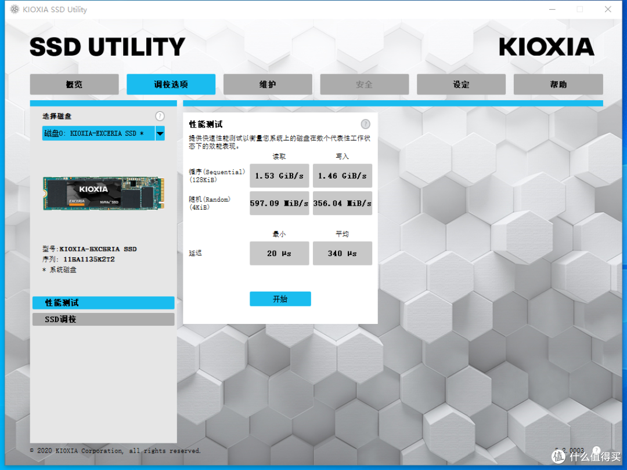This screenshot has width=627, height=470.
Task: Click the random write 356.04 MiB/s result
Action: point(343,203)
